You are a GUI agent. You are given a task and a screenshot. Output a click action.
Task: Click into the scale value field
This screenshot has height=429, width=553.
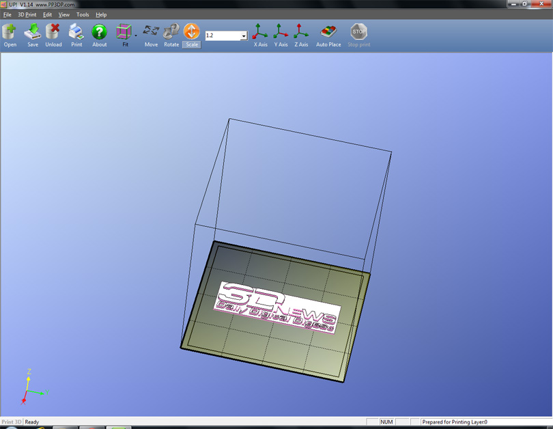223,36
